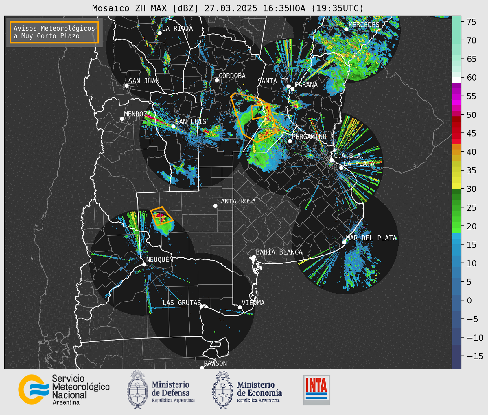Viewport: 488px width, 415px height.
Task: Click the 25 dBZ green colorbar band
Action: [x=456, y=208]
